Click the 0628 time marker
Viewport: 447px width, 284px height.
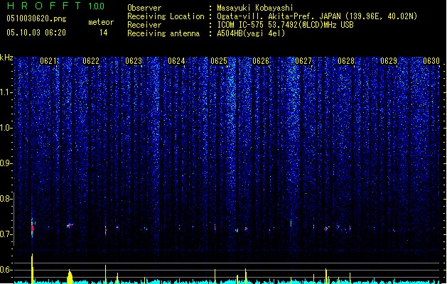point(346,61)
